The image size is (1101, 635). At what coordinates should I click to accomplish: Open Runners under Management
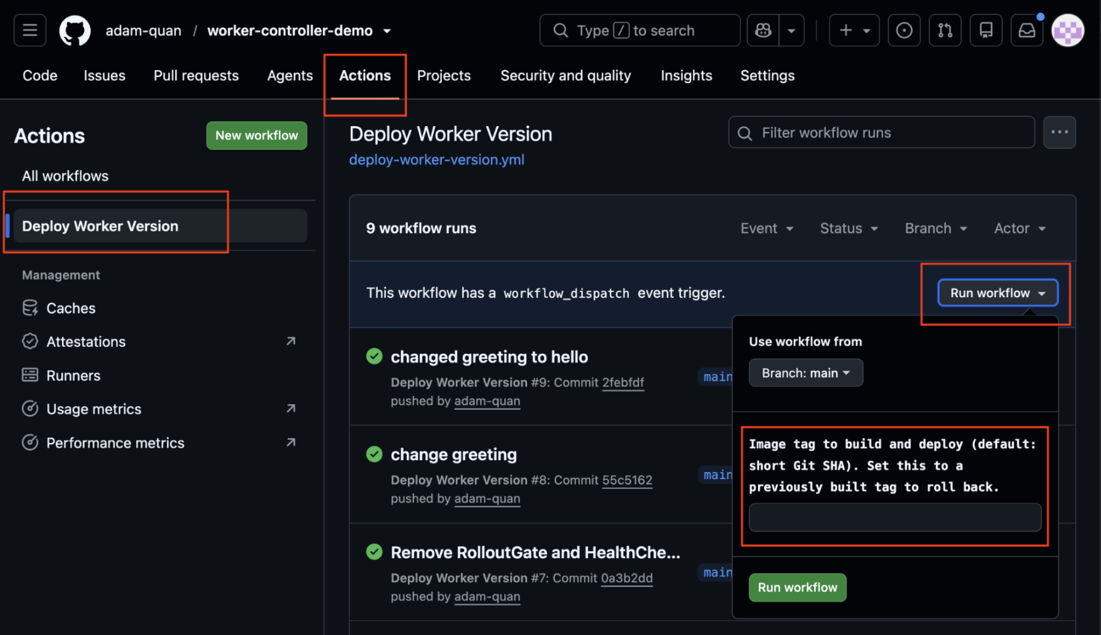(74, 376)
